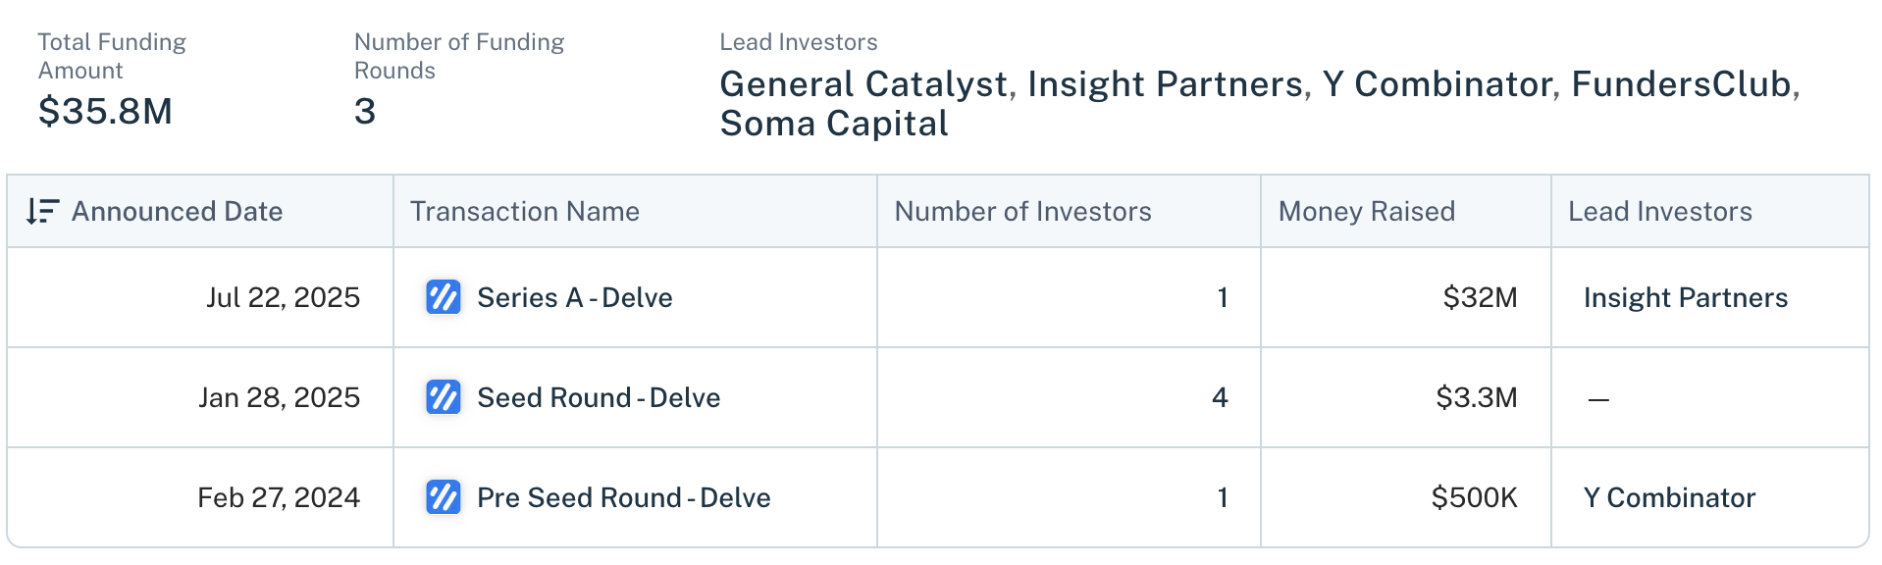
Task: Open General Catalyst in lead investors summary
Action: [x=863, y=84]
